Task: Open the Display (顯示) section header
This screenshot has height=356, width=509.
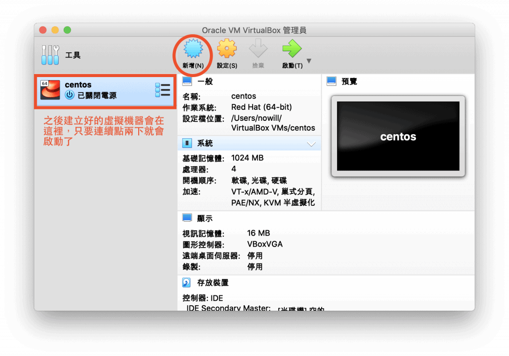Action: [205, 218]
